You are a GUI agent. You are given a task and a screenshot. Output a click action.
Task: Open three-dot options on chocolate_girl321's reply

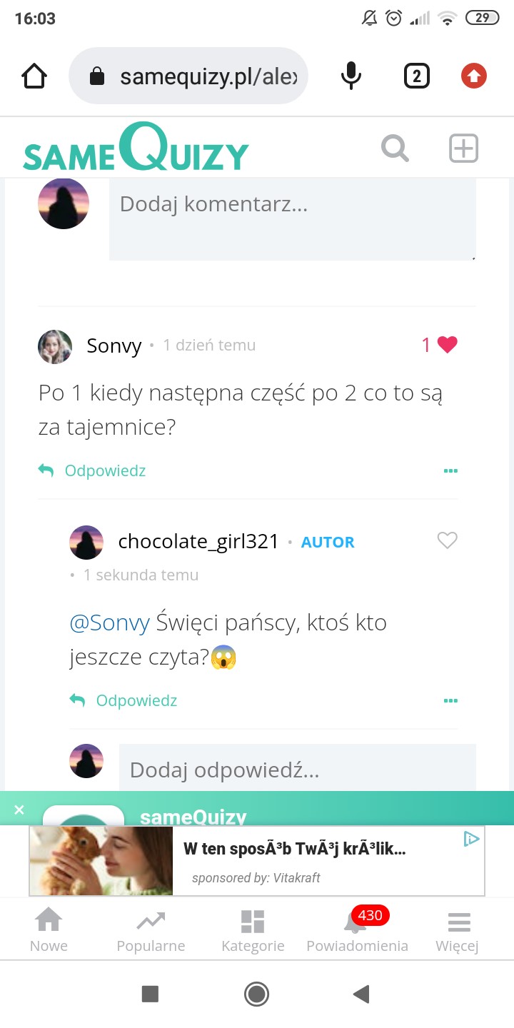click(450, 701)
